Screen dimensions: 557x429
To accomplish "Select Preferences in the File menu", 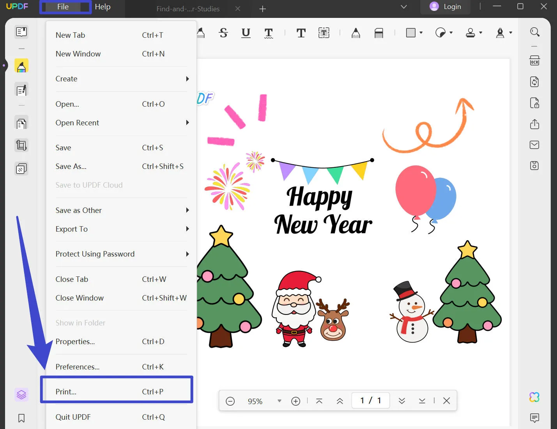I will (77, 367).
